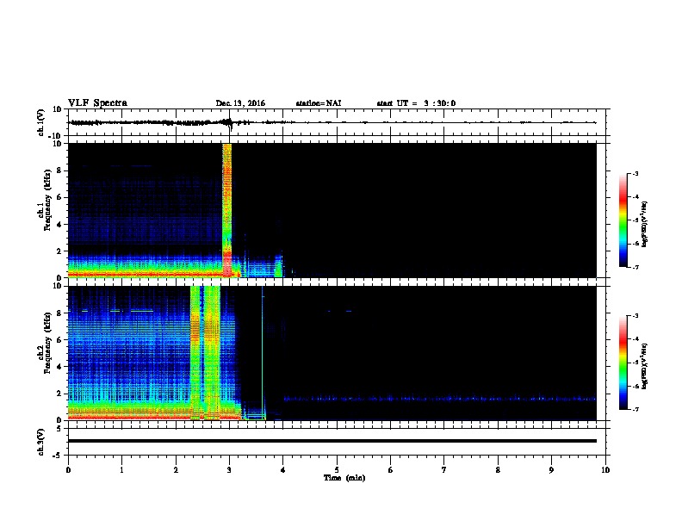Click the "Time (min)" axis title
Screen dimensions: 682x527
pyautogui.click(x=344, y=478)
